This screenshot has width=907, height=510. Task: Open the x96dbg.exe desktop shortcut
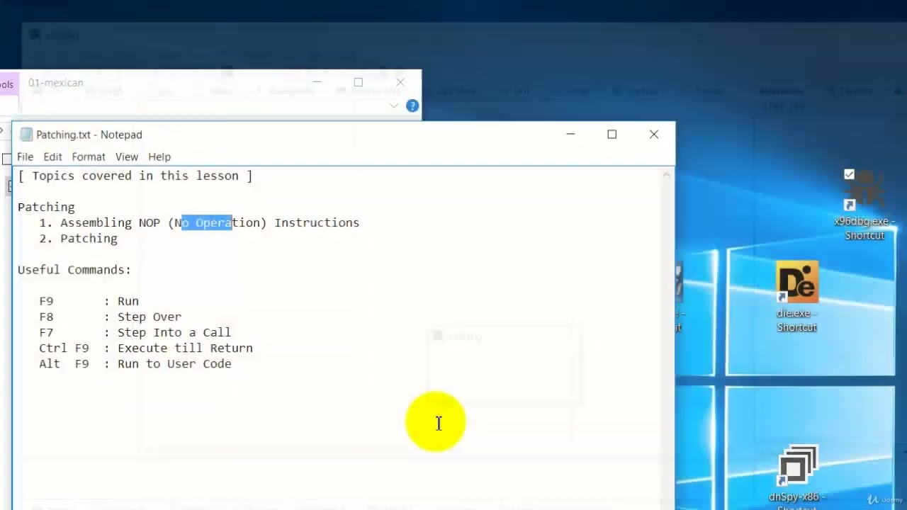[x=864, y=205]
